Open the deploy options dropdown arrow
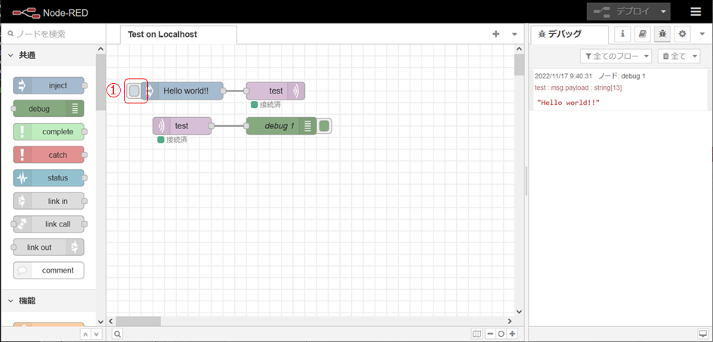The image size is (713, 342). coord(662,11)
